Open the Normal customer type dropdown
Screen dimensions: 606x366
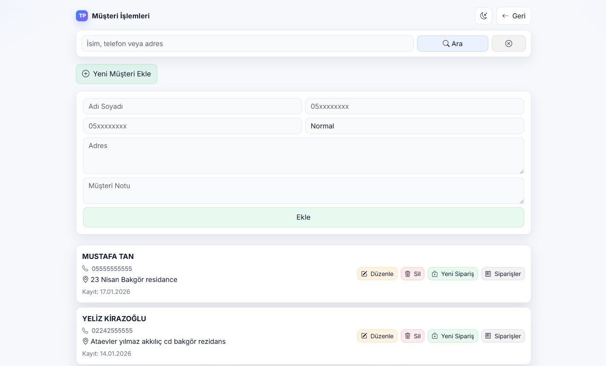(414, 126)
